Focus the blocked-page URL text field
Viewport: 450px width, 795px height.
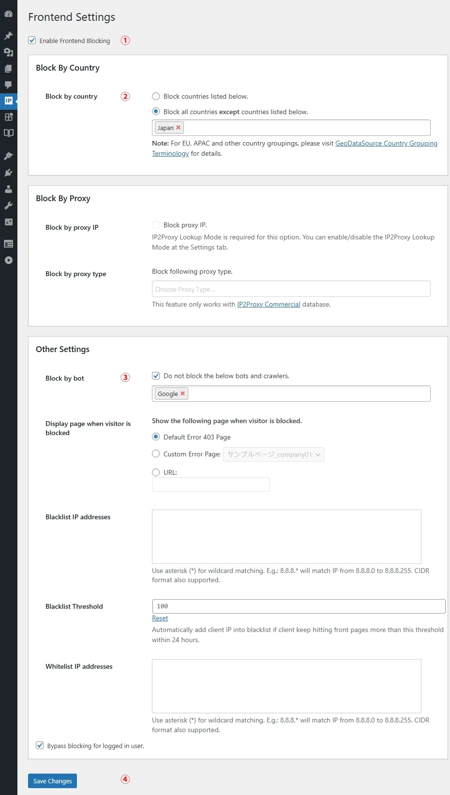pyautogui.click(x=211, y=485)
